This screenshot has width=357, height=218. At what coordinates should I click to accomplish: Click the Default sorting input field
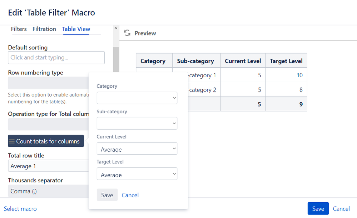click(x=56, y=58)
